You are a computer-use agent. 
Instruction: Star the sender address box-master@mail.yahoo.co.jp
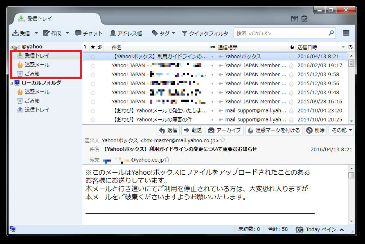(223, 140)
